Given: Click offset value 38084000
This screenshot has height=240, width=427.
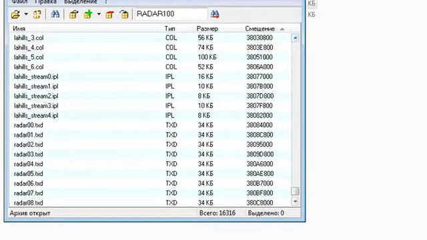Looking at the screenshot, I should [260, 125].
